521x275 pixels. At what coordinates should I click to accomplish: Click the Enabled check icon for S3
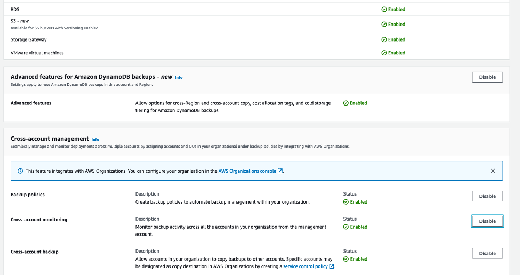[x=384, y=24]
